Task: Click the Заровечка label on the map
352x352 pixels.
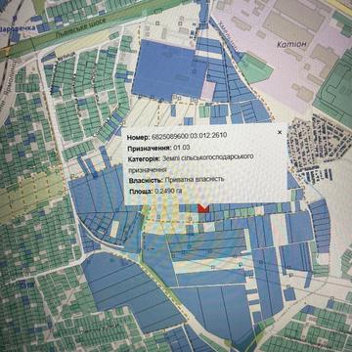Action: click(17, 29)
